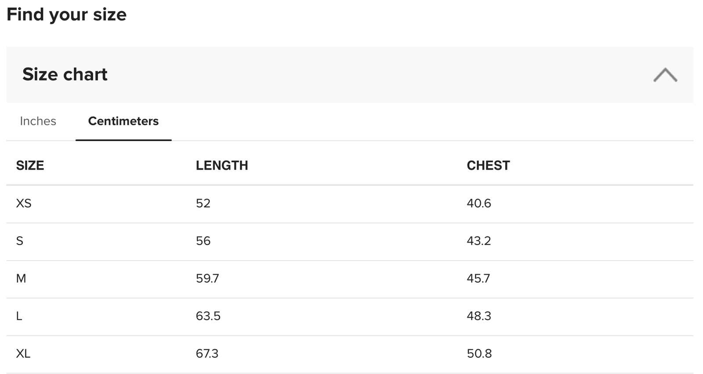Click the XS length value 52

(203, 203)
